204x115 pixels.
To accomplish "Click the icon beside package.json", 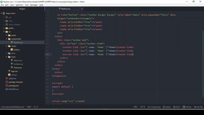I will click(x=7, y=86).
